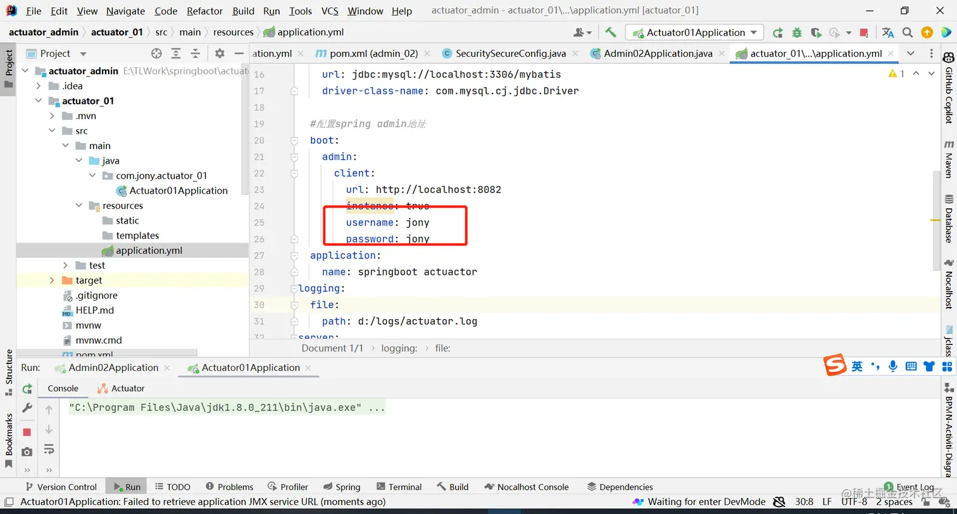The height and width of the screenshot is (514, 957).
Task: Open the VCS menu
Action: 330,11
